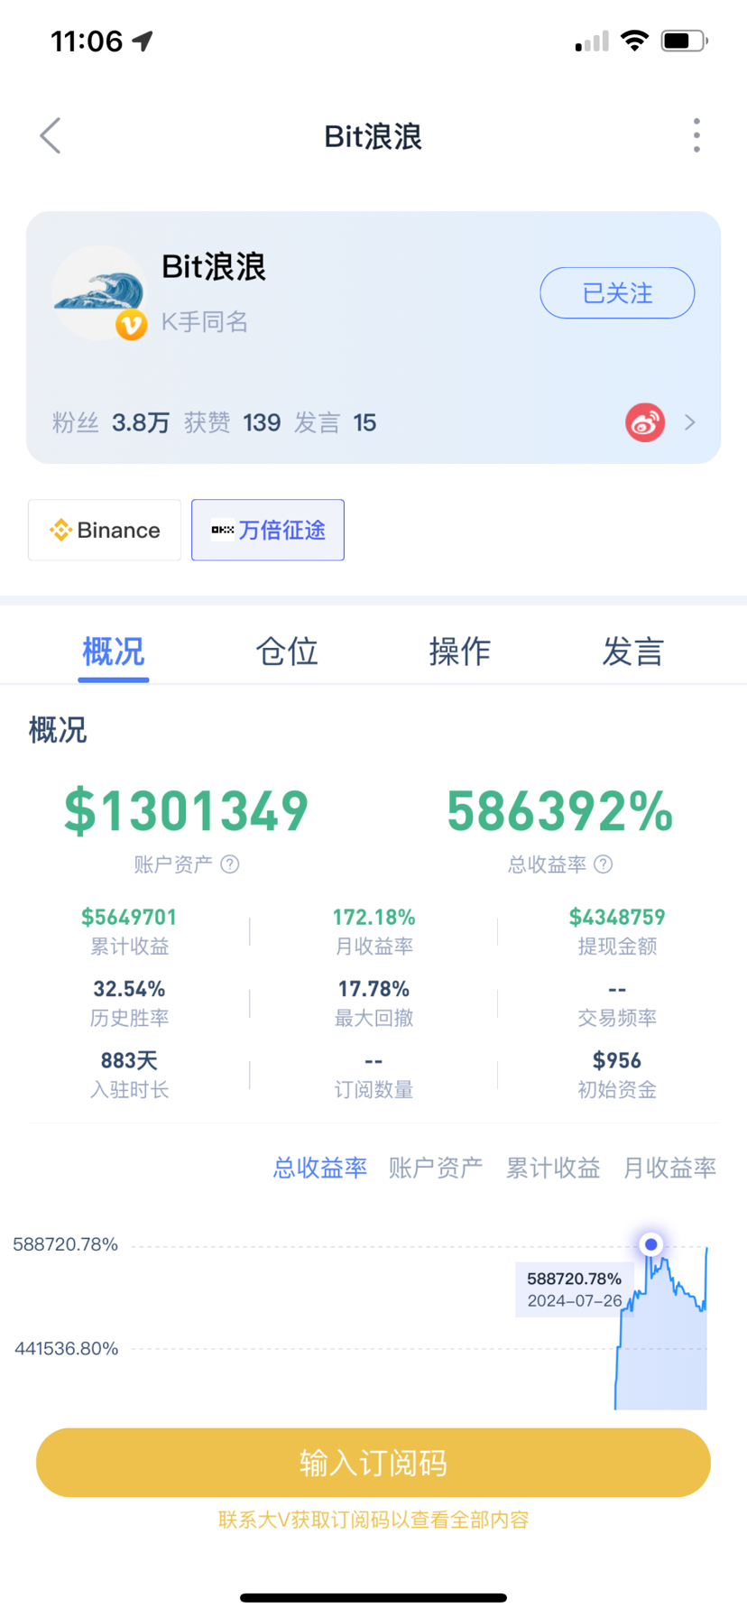Viewport: 747px width, 1617px height.
Task: Show the 累计收益 chart
Action: pos(553,1168)
